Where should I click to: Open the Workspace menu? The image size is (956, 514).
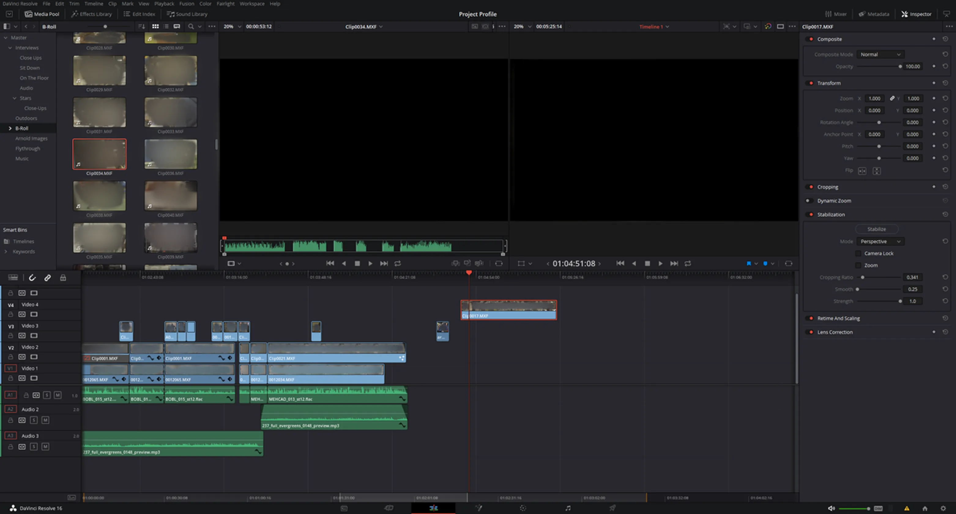coord(251,4)
